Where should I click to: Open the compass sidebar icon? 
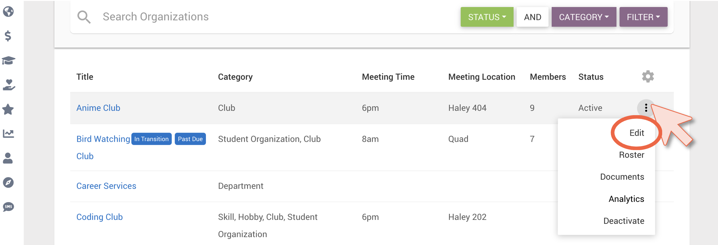(x=8, y=183)
